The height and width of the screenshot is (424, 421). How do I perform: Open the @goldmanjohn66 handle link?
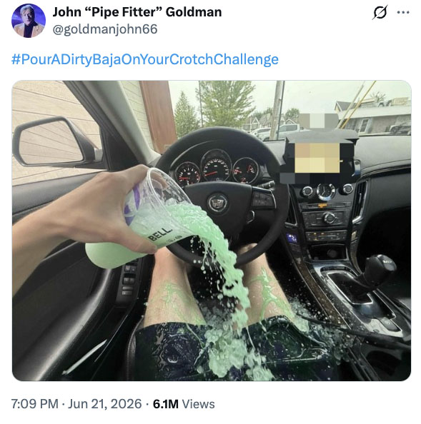tap(105, 29)
